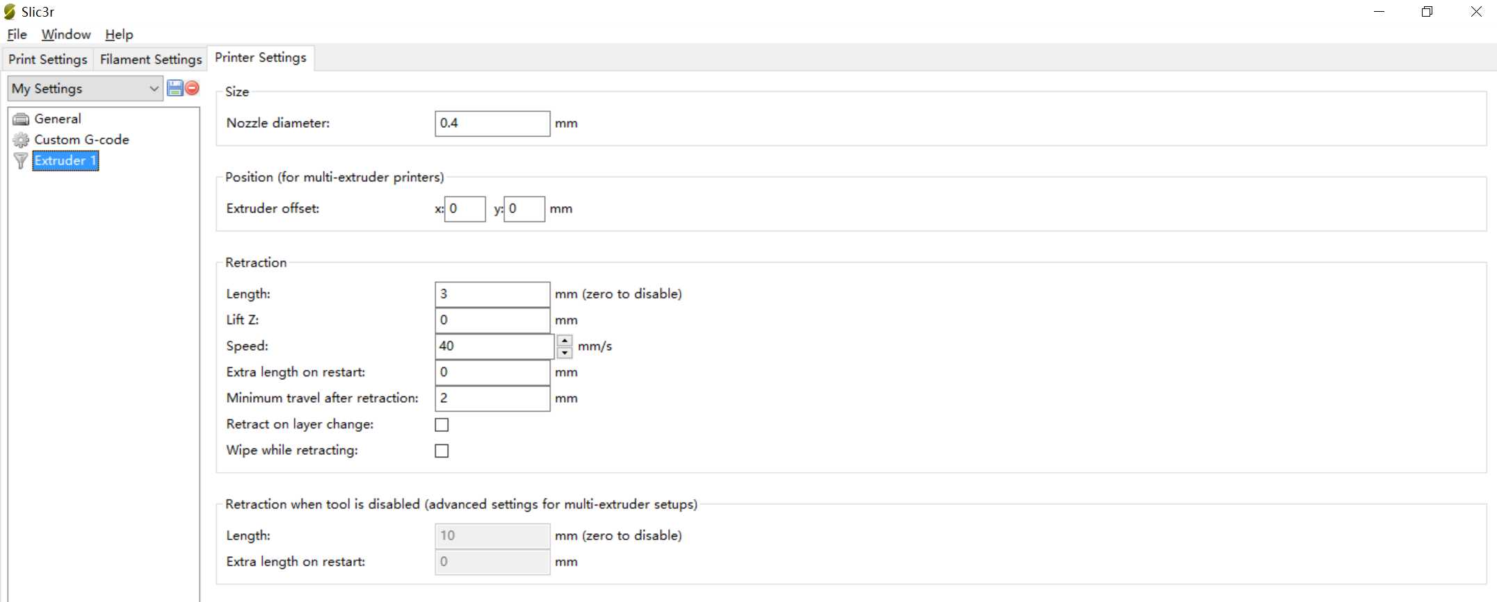Click the Nozzle diameter input field
Viewport: 1497px width, 602px height.
click(492, 124)
